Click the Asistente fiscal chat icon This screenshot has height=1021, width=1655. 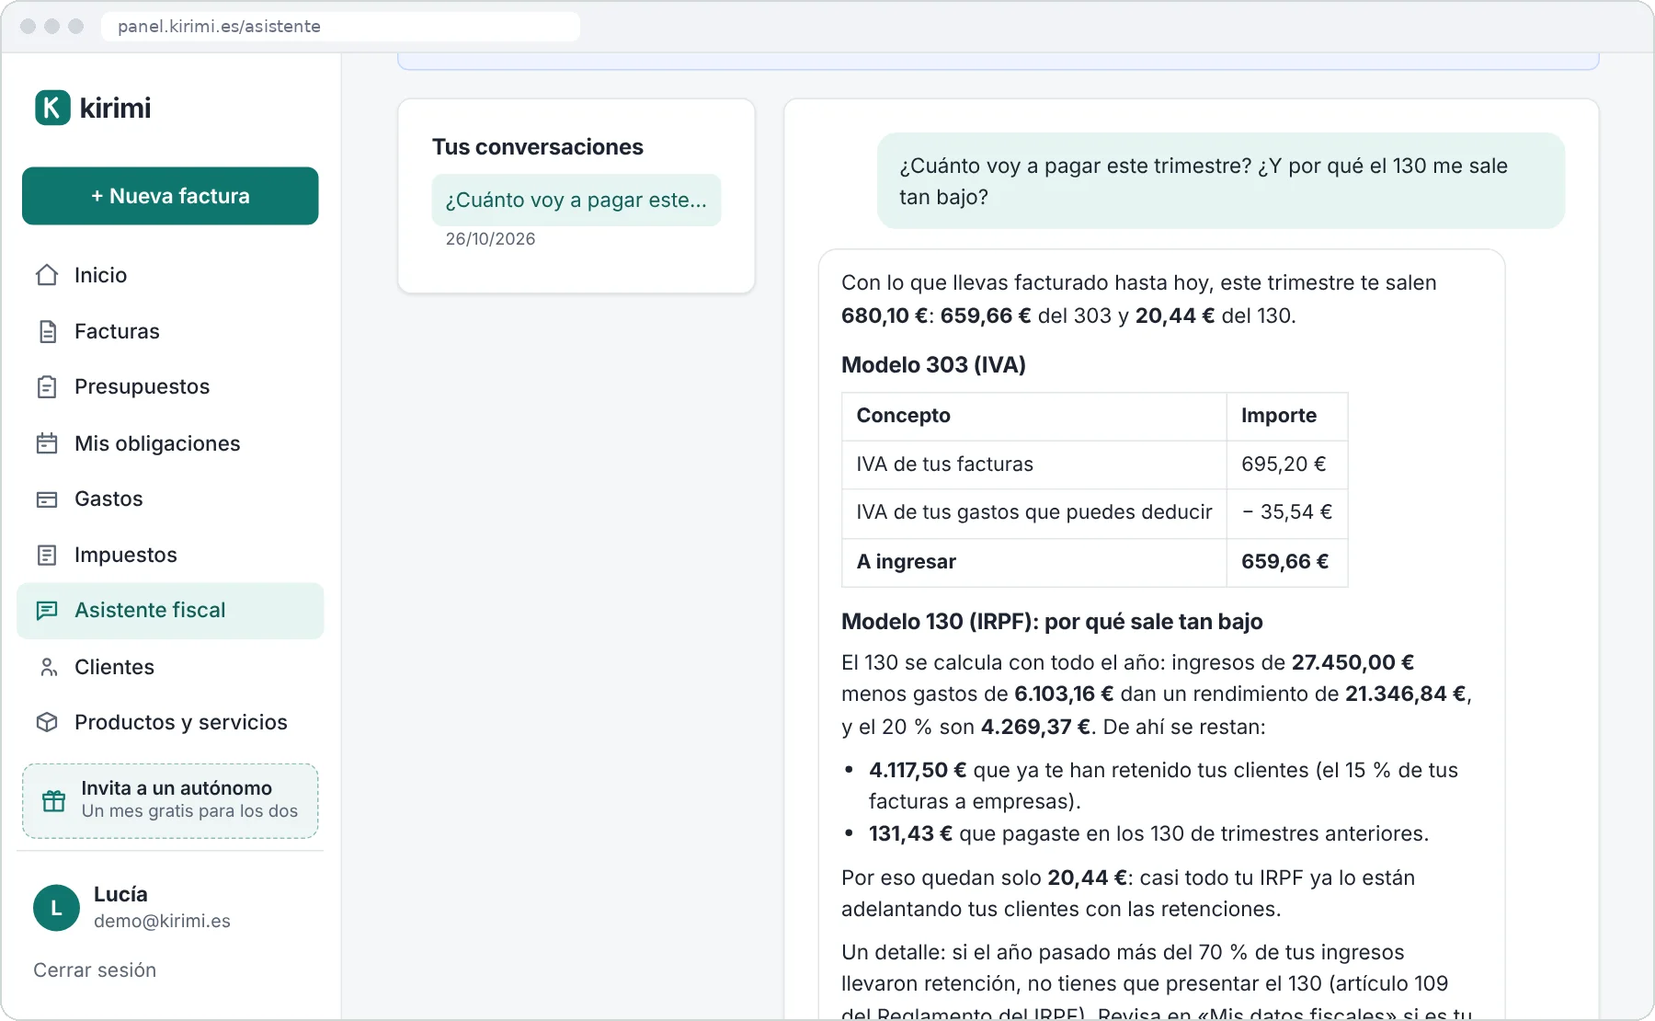pos(47,611)
